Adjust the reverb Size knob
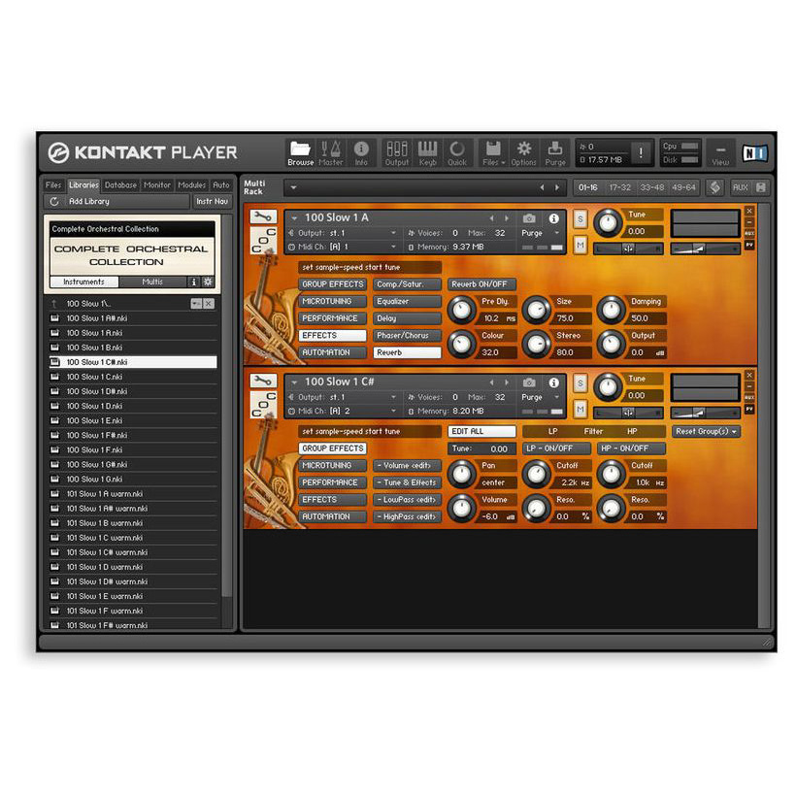The height and width of the screenshot is (796, 796). [x=536, y=309]
